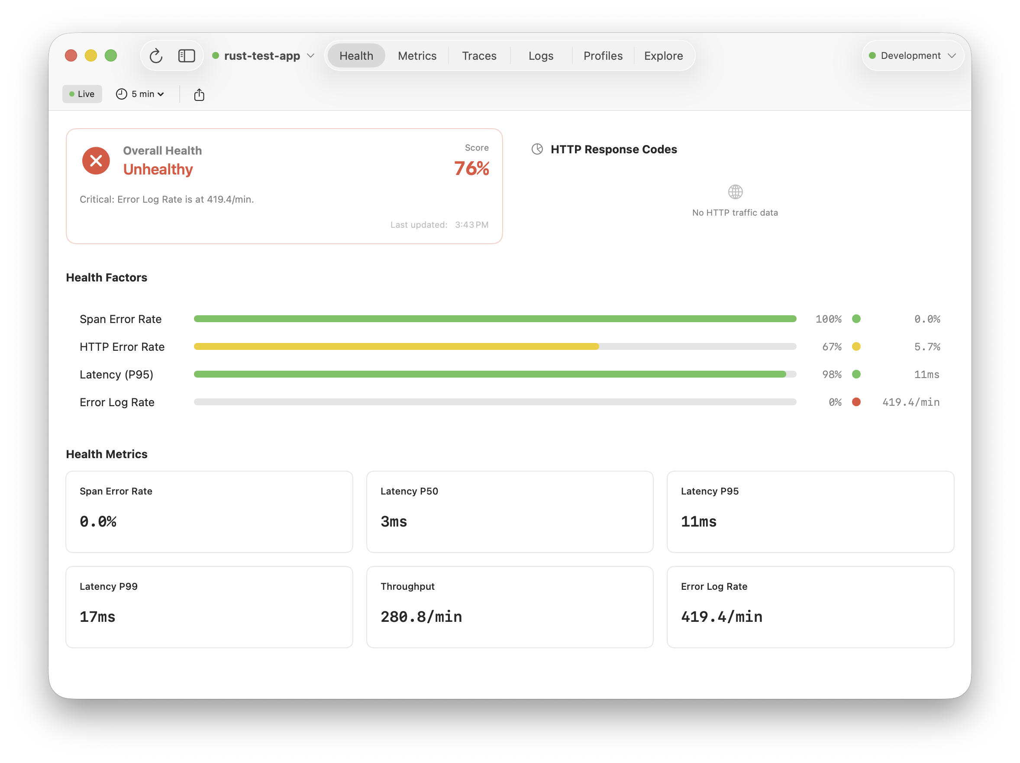Screen dimensions: 1020x763
Task: Click the HTTP Response Codes pie icon
Action: click(x=537, y=149)
